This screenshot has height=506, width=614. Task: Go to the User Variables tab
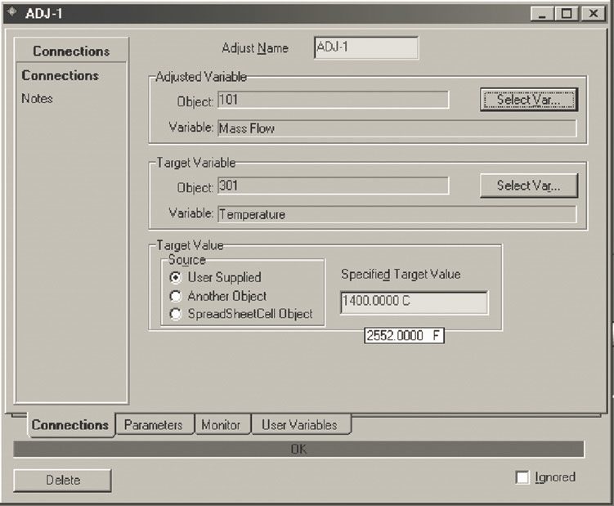coord(298,425)
